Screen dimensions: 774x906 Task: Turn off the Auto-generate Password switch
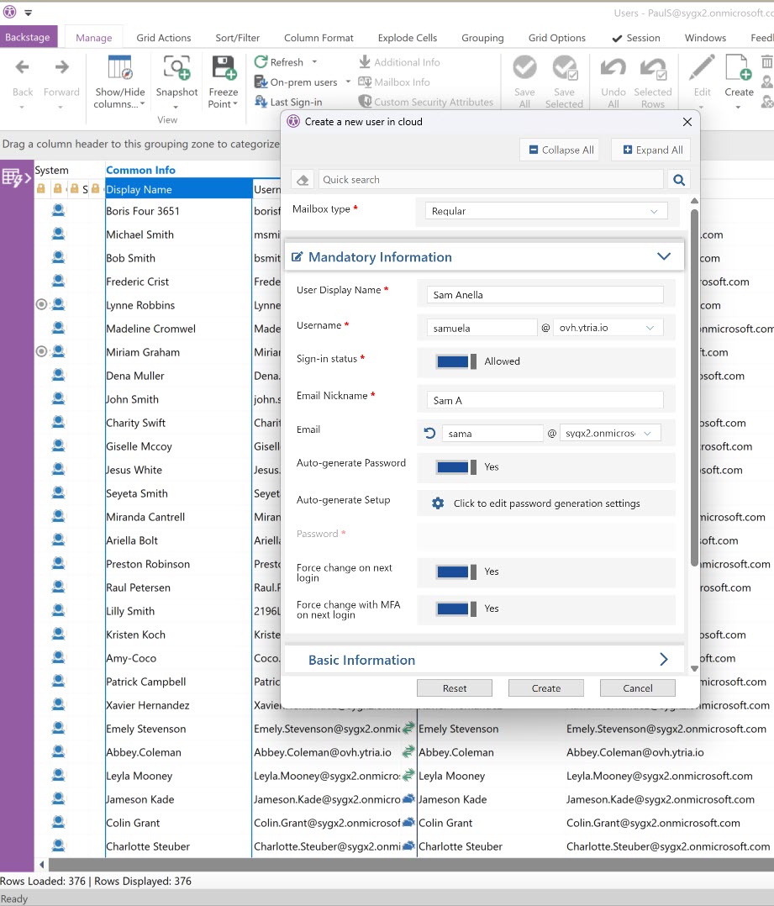(455, 466)
